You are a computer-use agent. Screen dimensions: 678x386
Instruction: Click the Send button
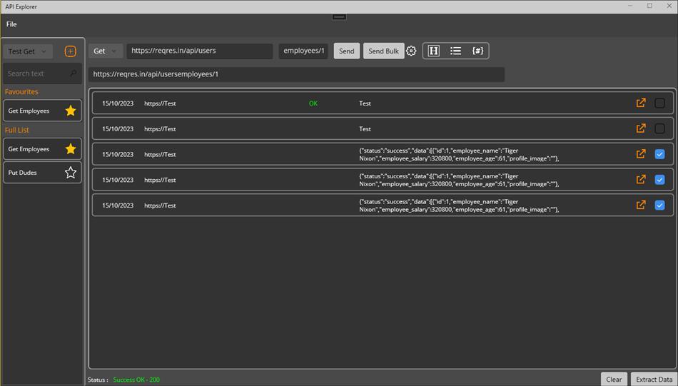[346, 51]
